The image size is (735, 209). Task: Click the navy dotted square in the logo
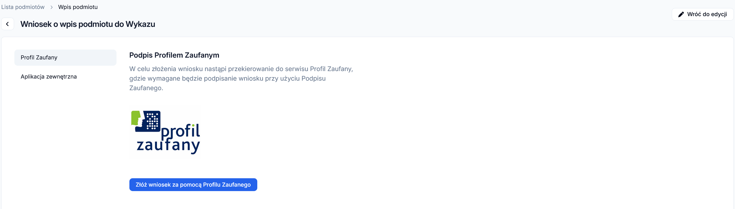pos(152,121)
